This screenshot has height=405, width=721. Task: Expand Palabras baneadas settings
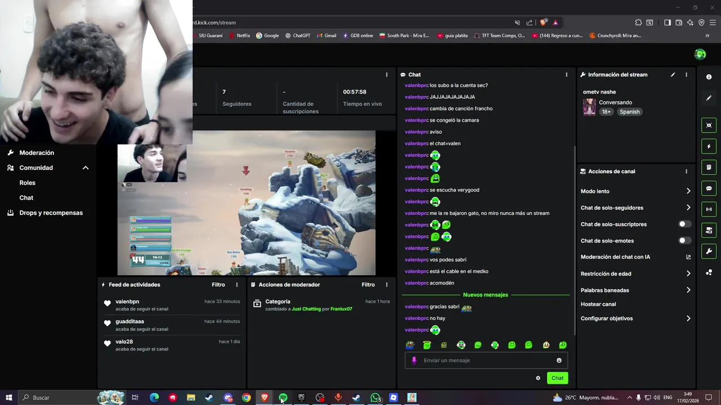coord(688,290)
